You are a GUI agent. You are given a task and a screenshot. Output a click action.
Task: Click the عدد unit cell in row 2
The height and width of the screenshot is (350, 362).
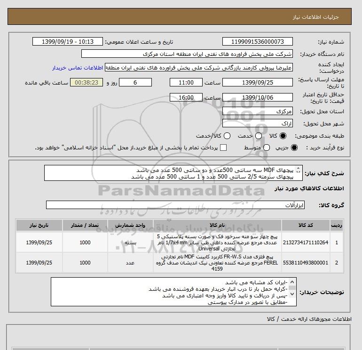click(x=130, y=263)
